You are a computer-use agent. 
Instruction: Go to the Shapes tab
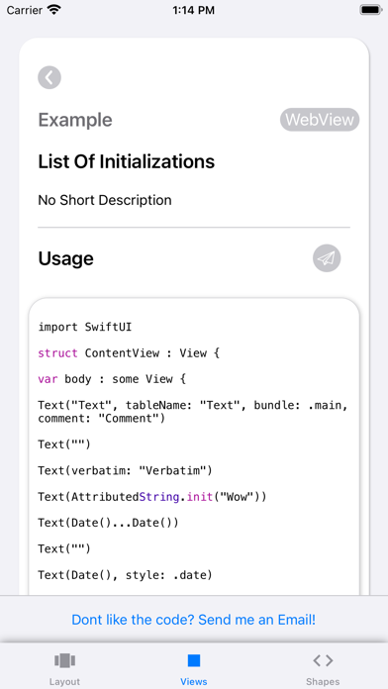pyautogui.click(x=323, y=669)
